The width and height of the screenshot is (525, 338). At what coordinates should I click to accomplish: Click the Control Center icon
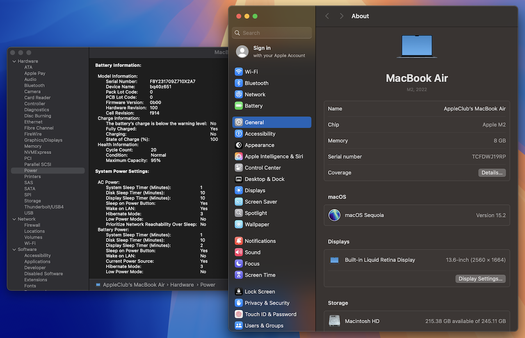[x=239, y=168]
